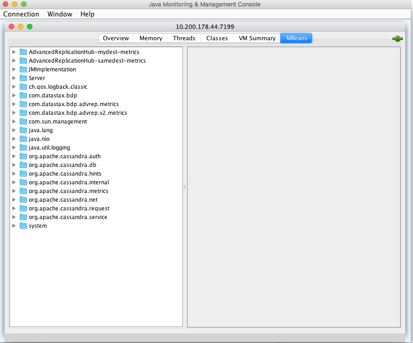Expand the java.util.logging tree node

tap(14, 147)
